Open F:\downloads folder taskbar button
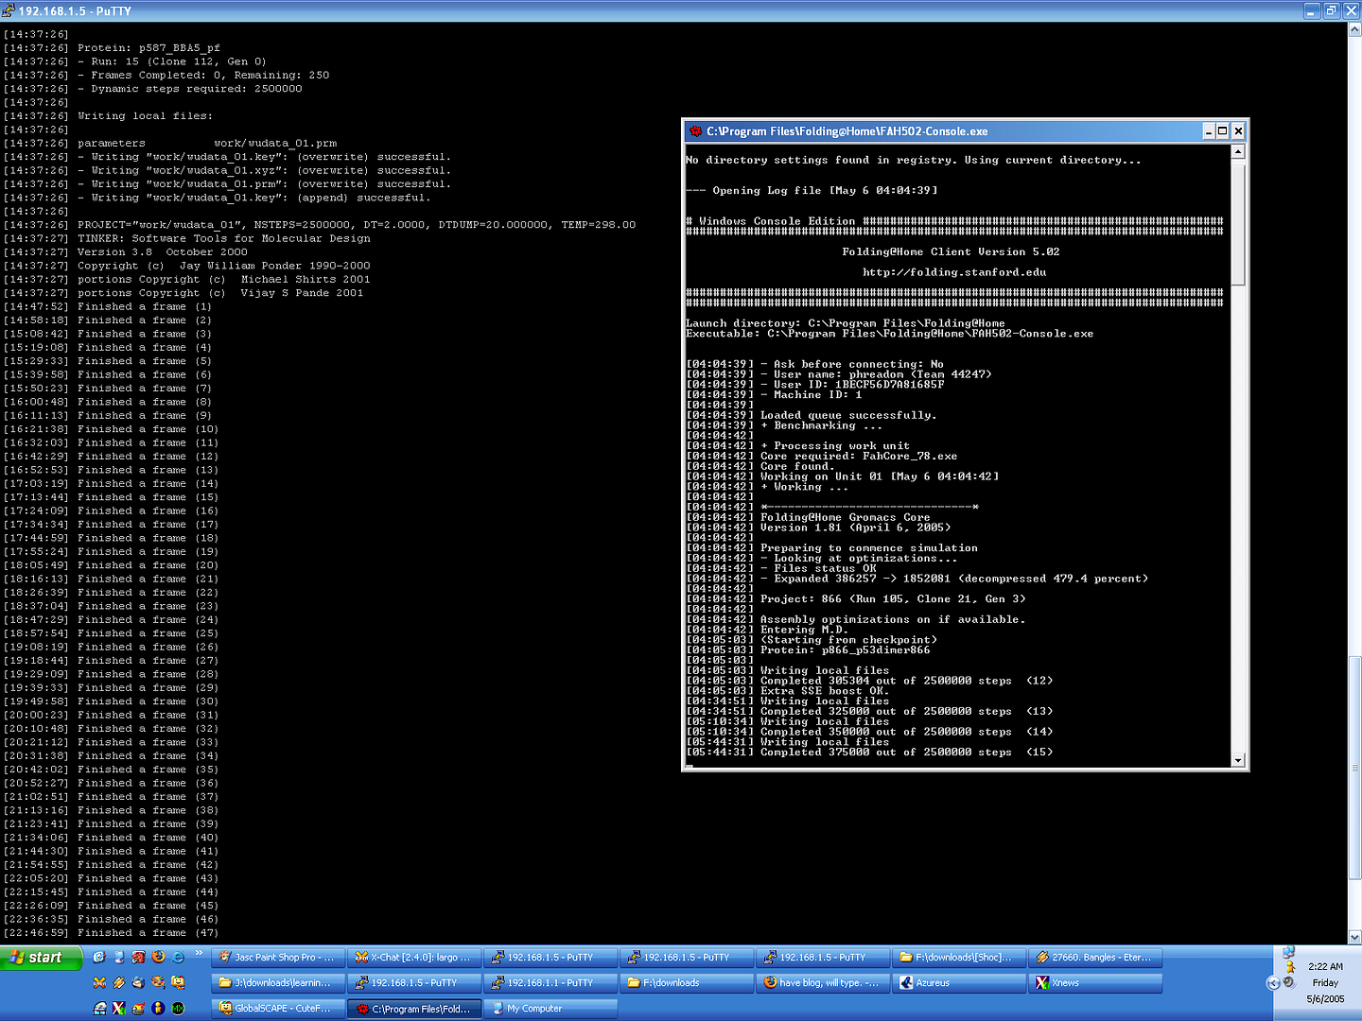Screen dimensions: 1362x1021 (x=687, y=983)
